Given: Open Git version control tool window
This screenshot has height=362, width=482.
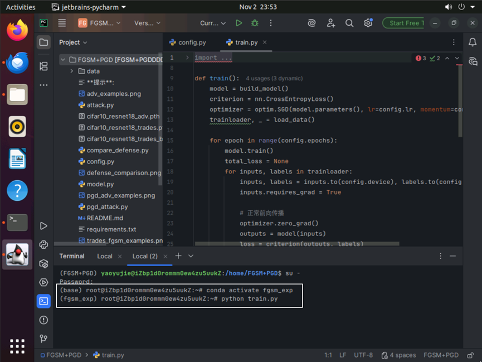Looking at the screenshot, I should (x=43, y=339).
